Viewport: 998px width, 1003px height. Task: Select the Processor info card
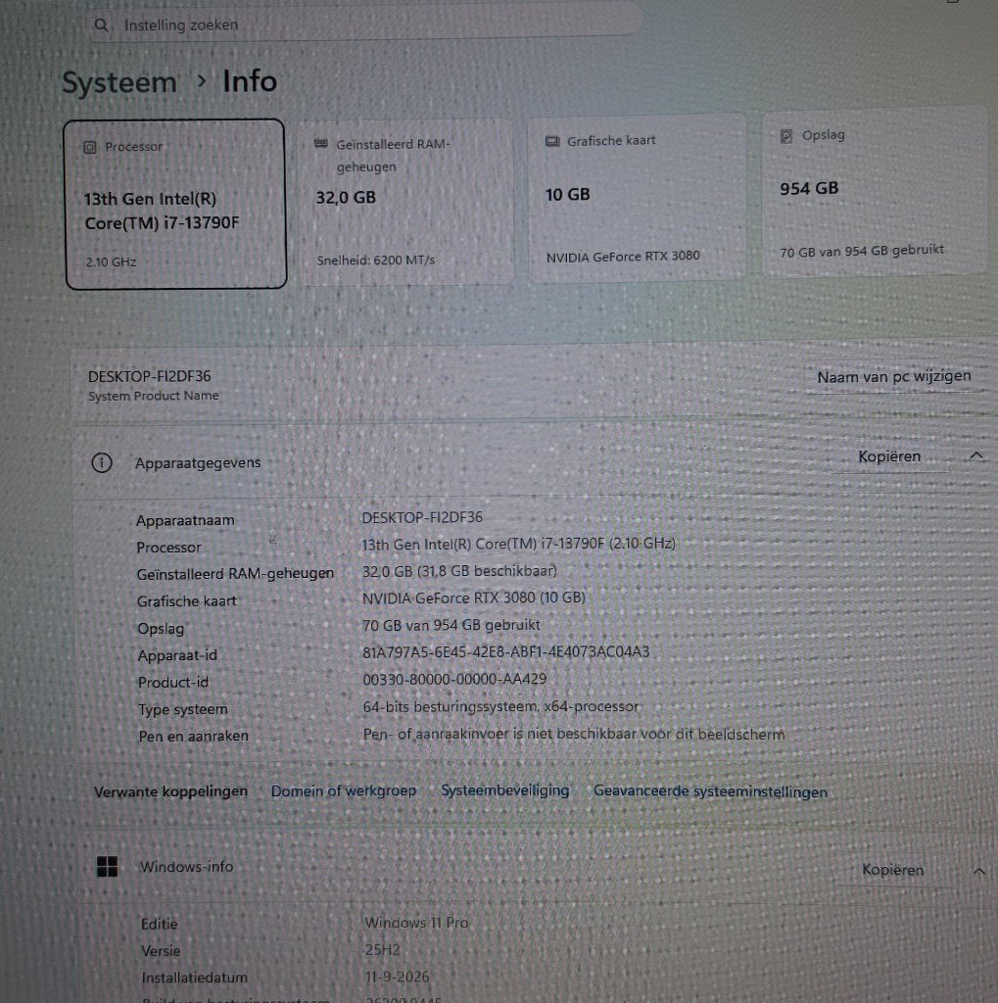pos(175,204)
